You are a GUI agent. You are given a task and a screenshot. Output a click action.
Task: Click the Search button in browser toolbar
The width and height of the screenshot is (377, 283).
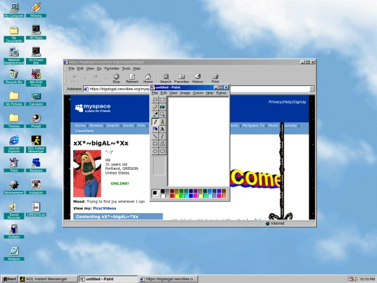[165, 78]
